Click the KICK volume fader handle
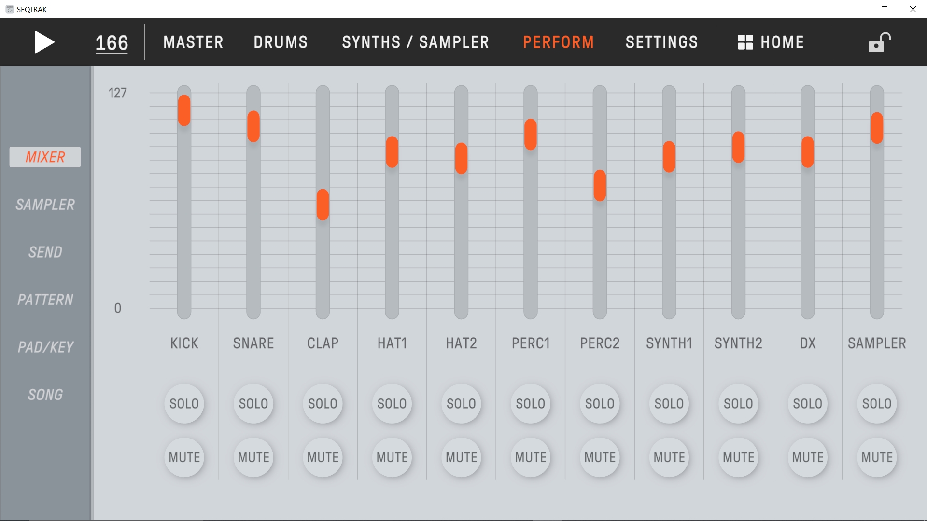 point(184,110)
